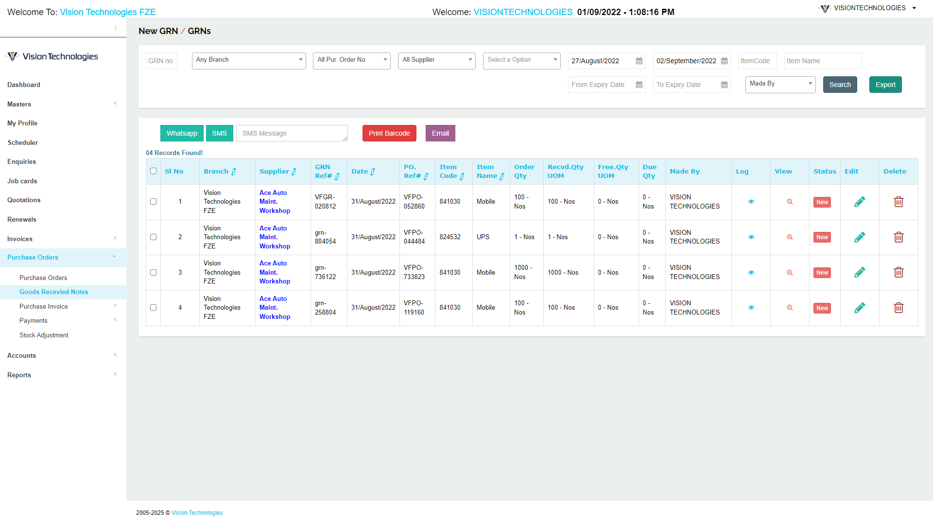Viewport: 933px width, 525px height.
Task: Edit GRN grn-736122 using the pencil icon
Action: pos(859,272)
